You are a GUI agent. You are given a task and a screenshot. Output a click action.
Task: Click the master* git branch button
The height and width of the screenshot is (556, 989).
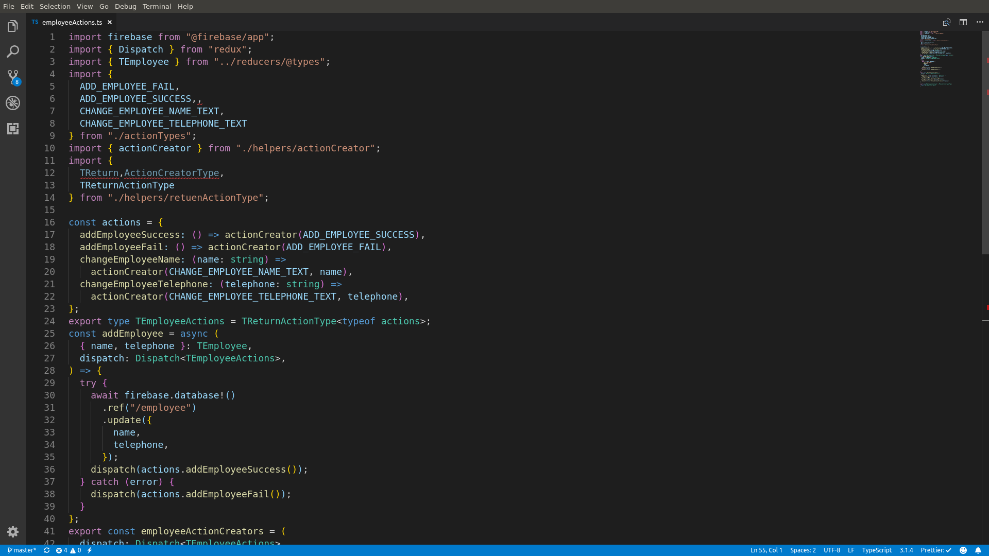point(22,550)
